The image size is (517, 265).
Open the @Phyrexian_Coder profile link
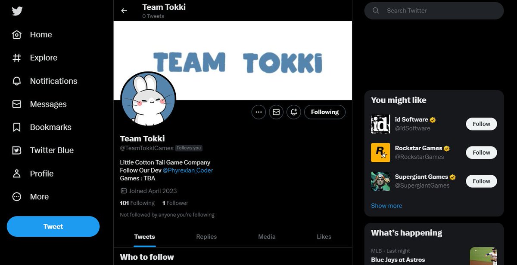pyautogui.click(x=188, y=170)
